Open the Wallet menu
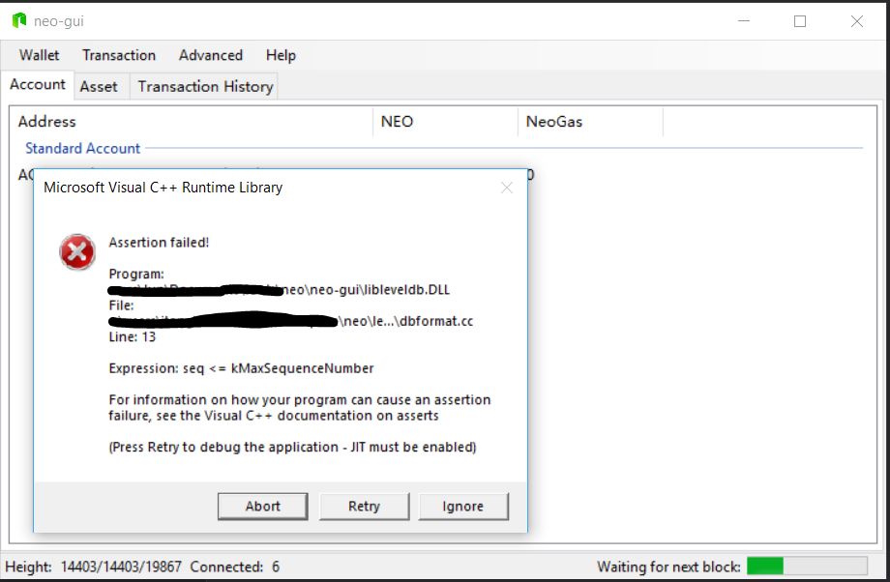890x582 pixels. 39,55
